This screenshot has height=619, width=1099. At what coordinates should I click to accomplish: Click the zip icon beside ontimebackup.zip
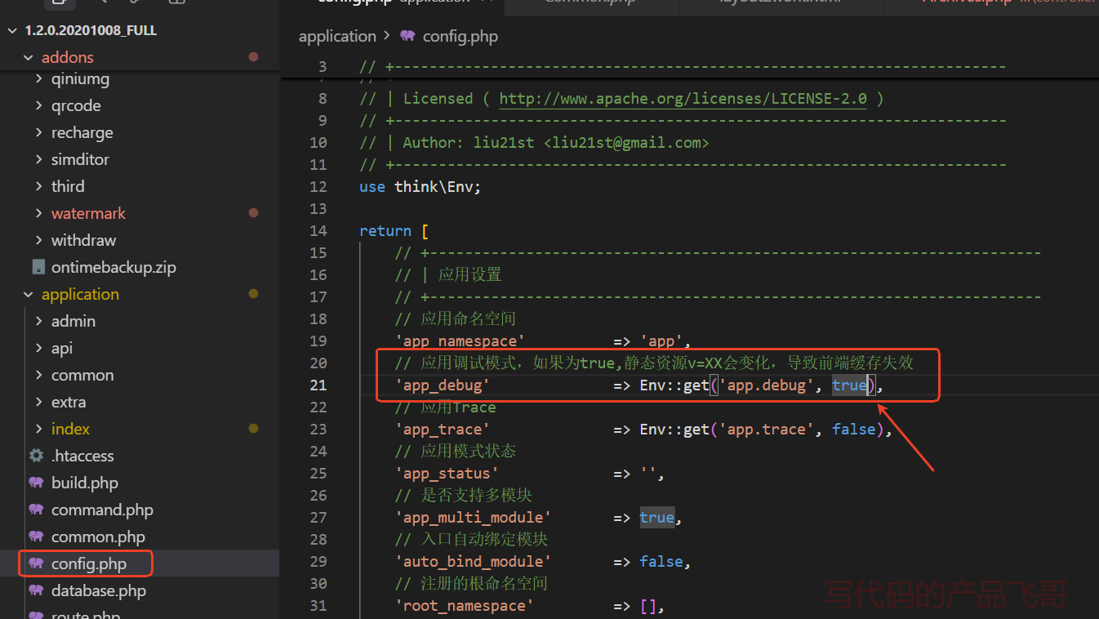tap(38, 267)
